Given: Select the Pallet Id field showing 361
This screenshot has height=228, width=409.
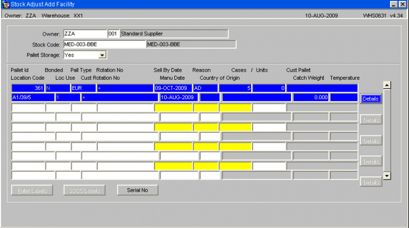Looking at the screenshot, I should point(28,88).
